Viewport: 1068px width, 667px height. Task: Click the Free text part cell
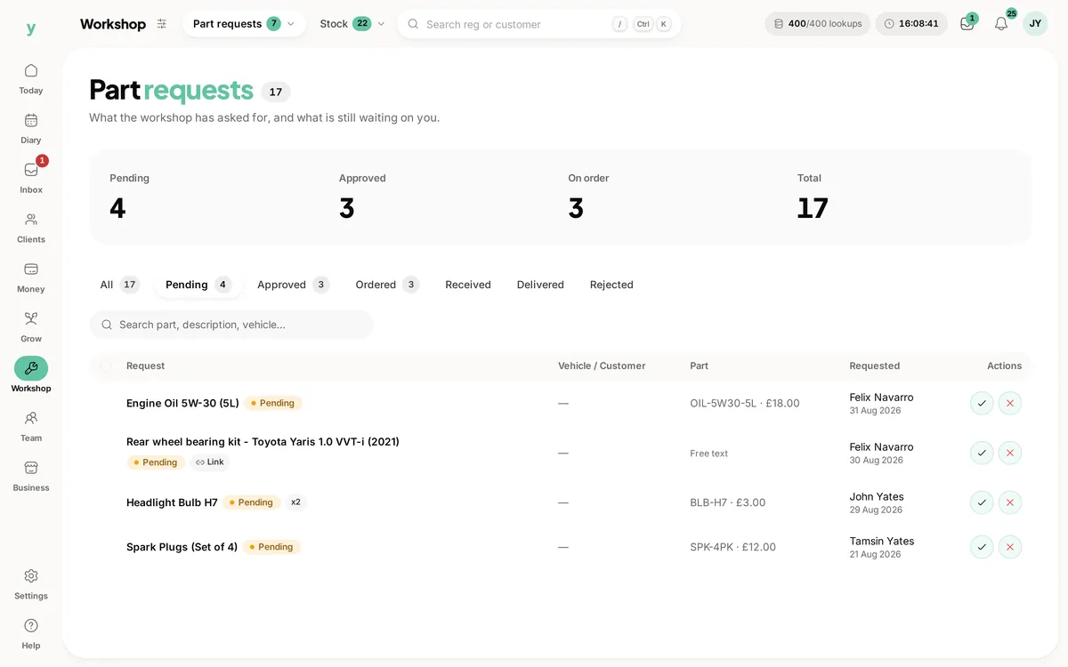709,453
